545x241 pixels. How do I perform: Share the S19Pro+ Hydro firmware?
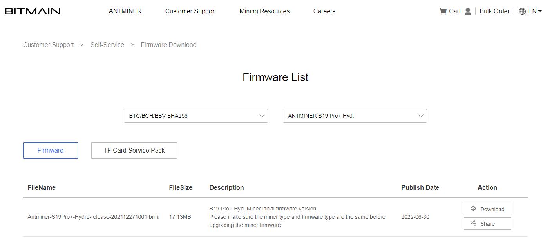pos(487,223)
